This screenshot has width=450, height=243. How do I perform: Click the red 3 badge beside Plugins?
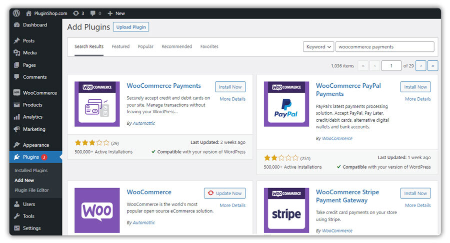pos(44,157)
